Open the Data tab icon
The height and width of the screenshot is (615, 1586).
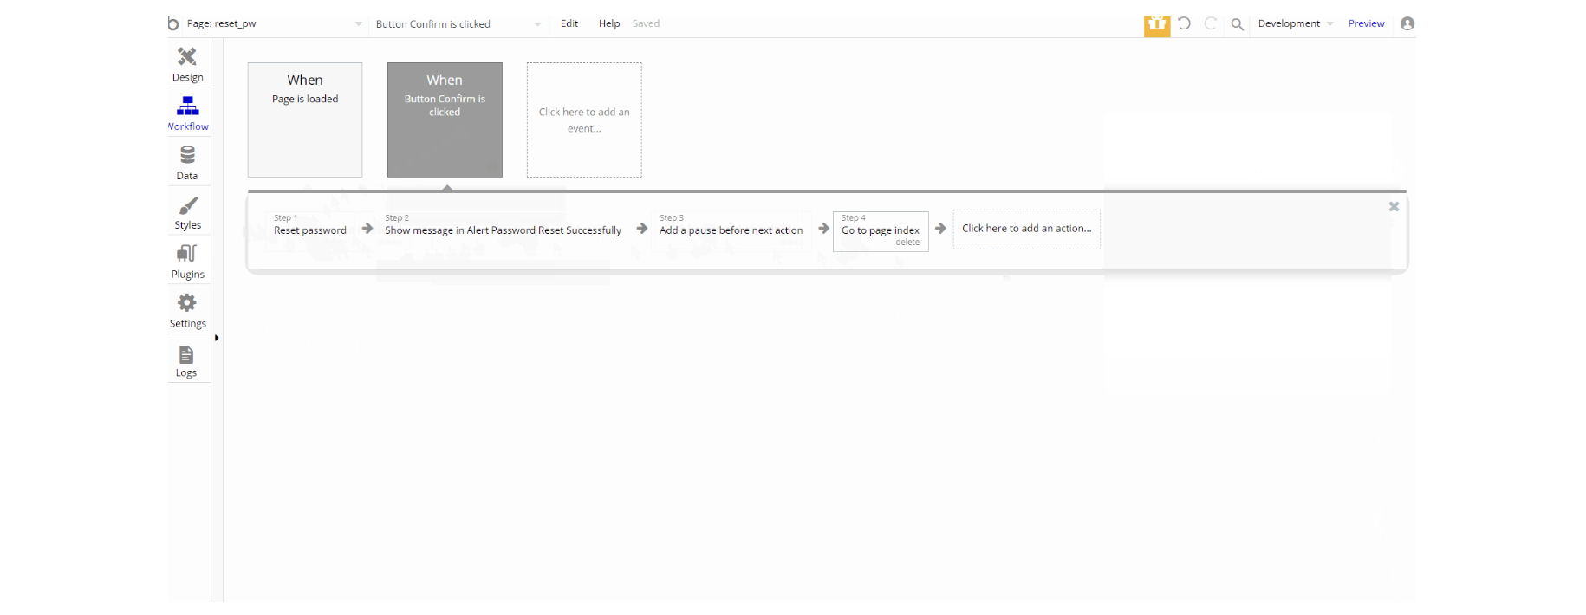point(187,155)
